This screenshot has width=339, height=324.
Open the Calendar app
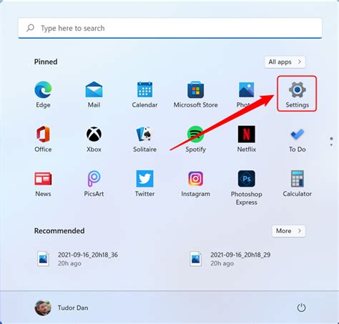coord(144,94)
